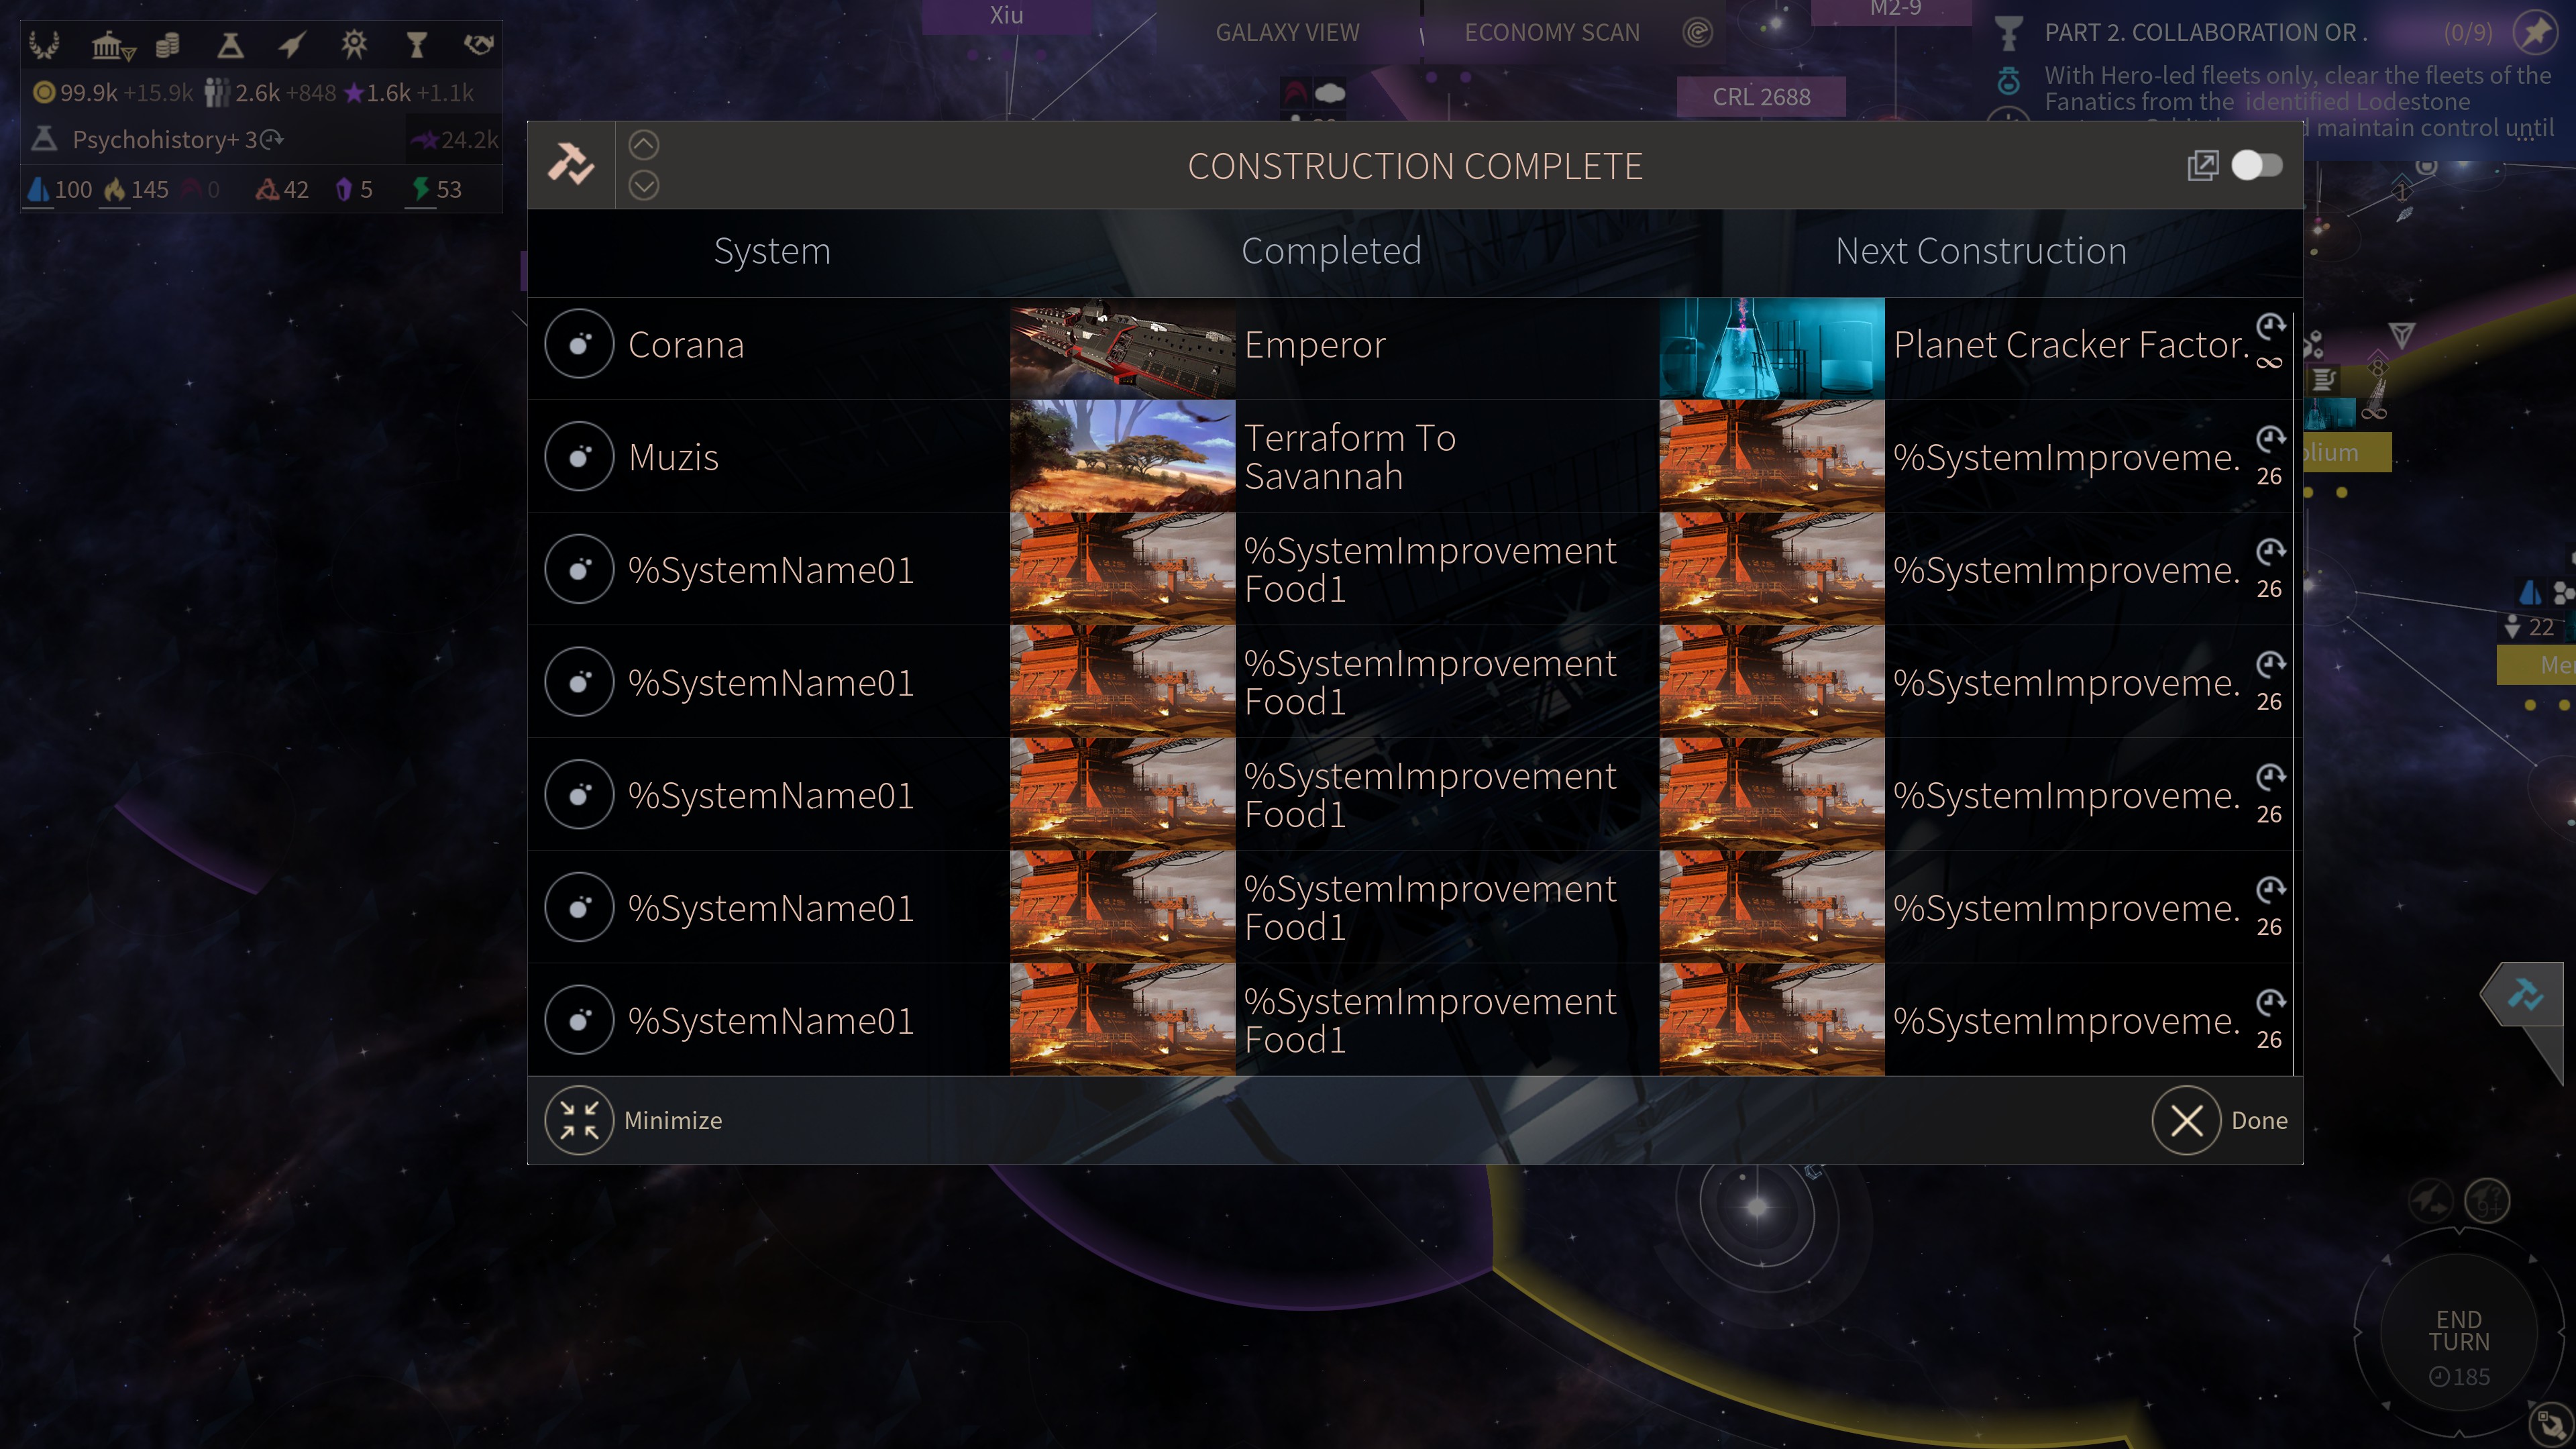This screenshot has height=1449, width=2576.
Task: Minimize the construction complete panel
Action: click(634, 1120)
